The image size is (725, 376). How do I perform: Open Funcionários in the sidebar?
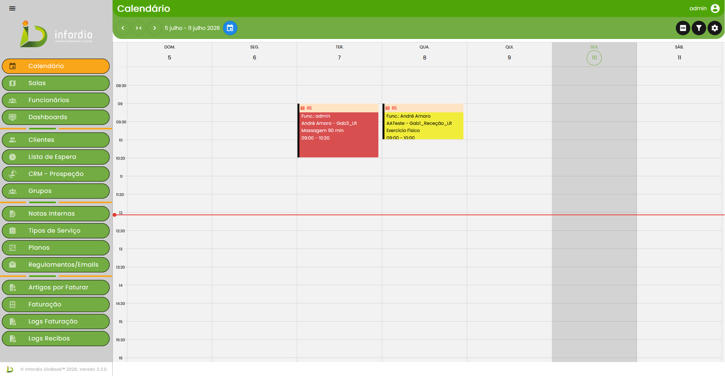pyautogui.click(x=56, y=100)
